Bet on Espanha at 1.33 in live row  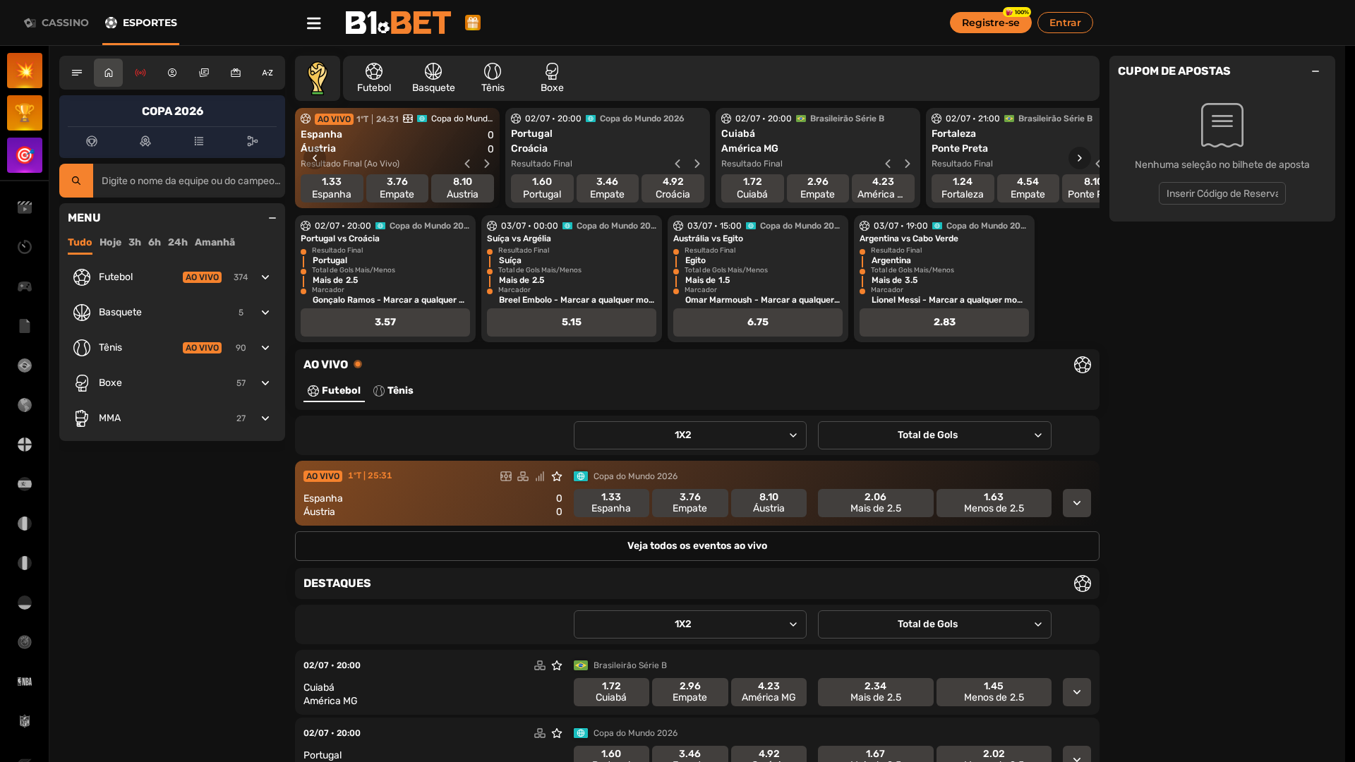click(611, 503)
